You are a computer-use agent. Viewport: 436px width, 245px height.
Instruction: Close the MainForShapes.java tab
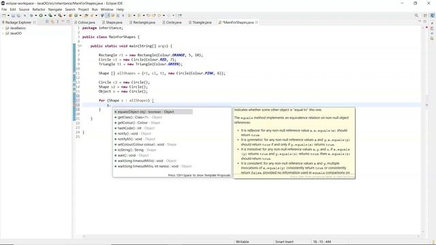click(x=257, y=22)
